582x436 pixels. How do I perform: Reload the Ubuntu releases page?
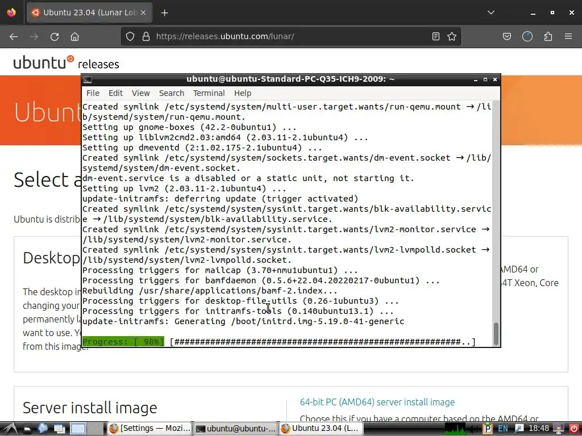tap(55, 36)
